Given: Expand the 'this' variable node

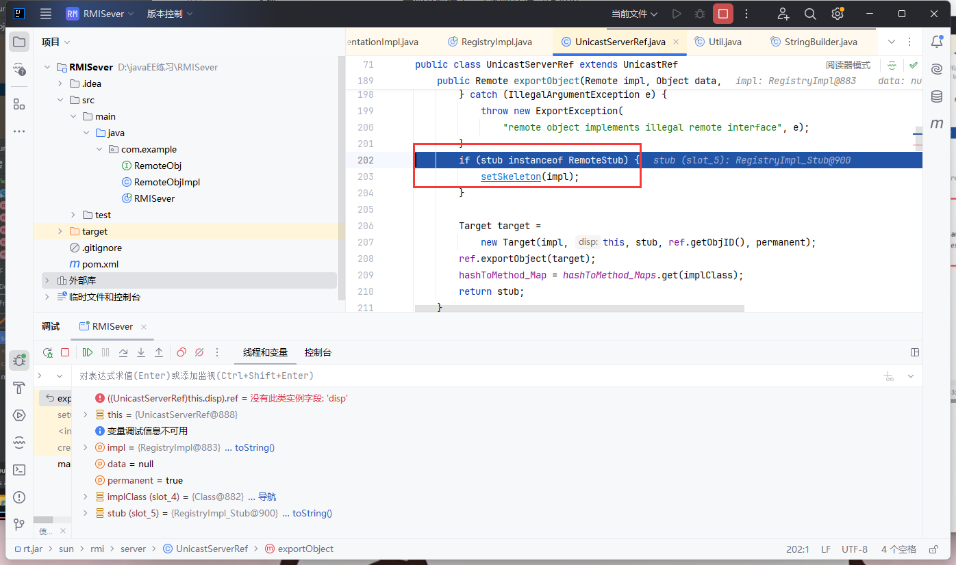Looking at the screenshot, I should 85,415.
